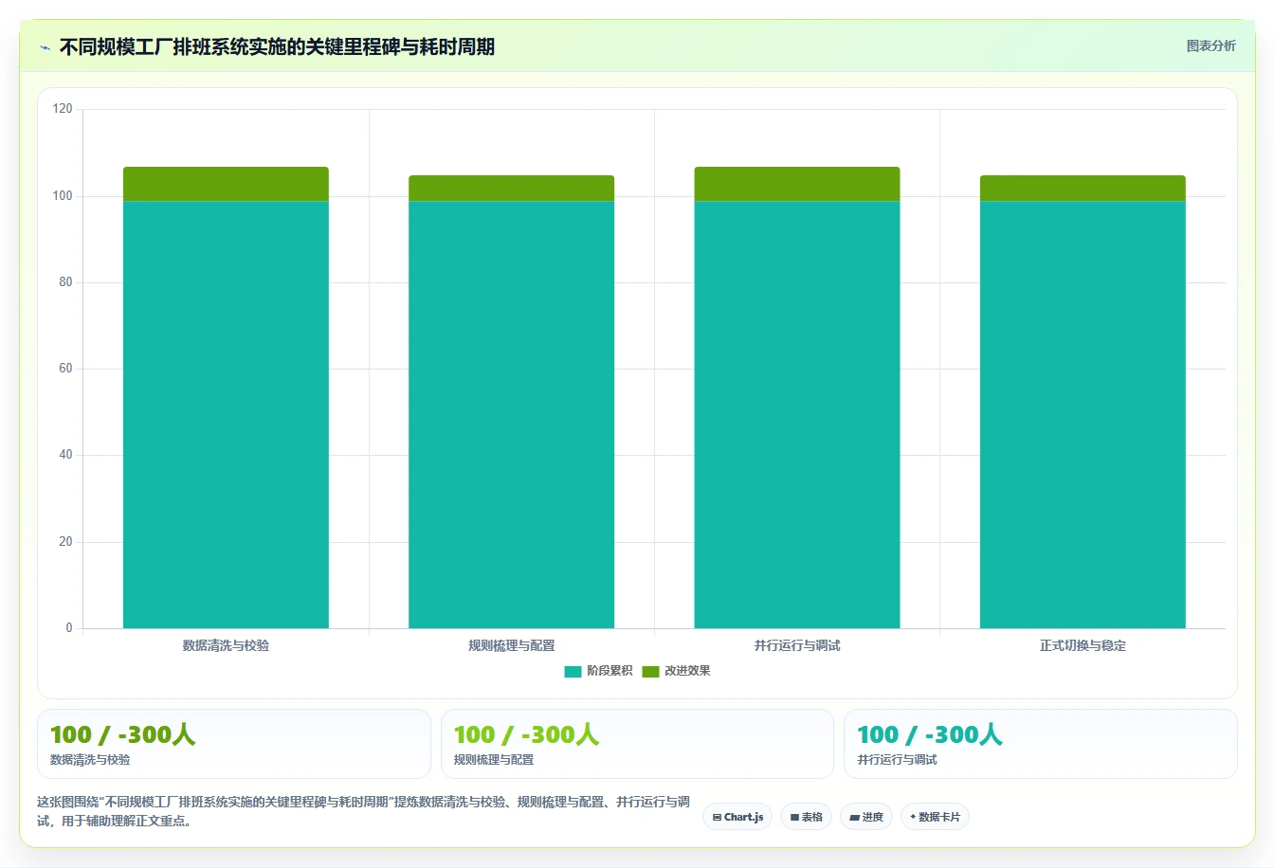Click the Chart.js tag icon
The image size is (1275, 868).
(717, 817)
